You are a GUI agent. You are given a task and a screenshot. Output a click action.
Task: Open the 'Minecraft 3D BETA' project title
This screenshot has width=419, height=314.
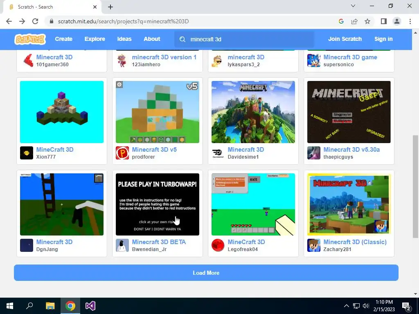(x=159, y=242)
